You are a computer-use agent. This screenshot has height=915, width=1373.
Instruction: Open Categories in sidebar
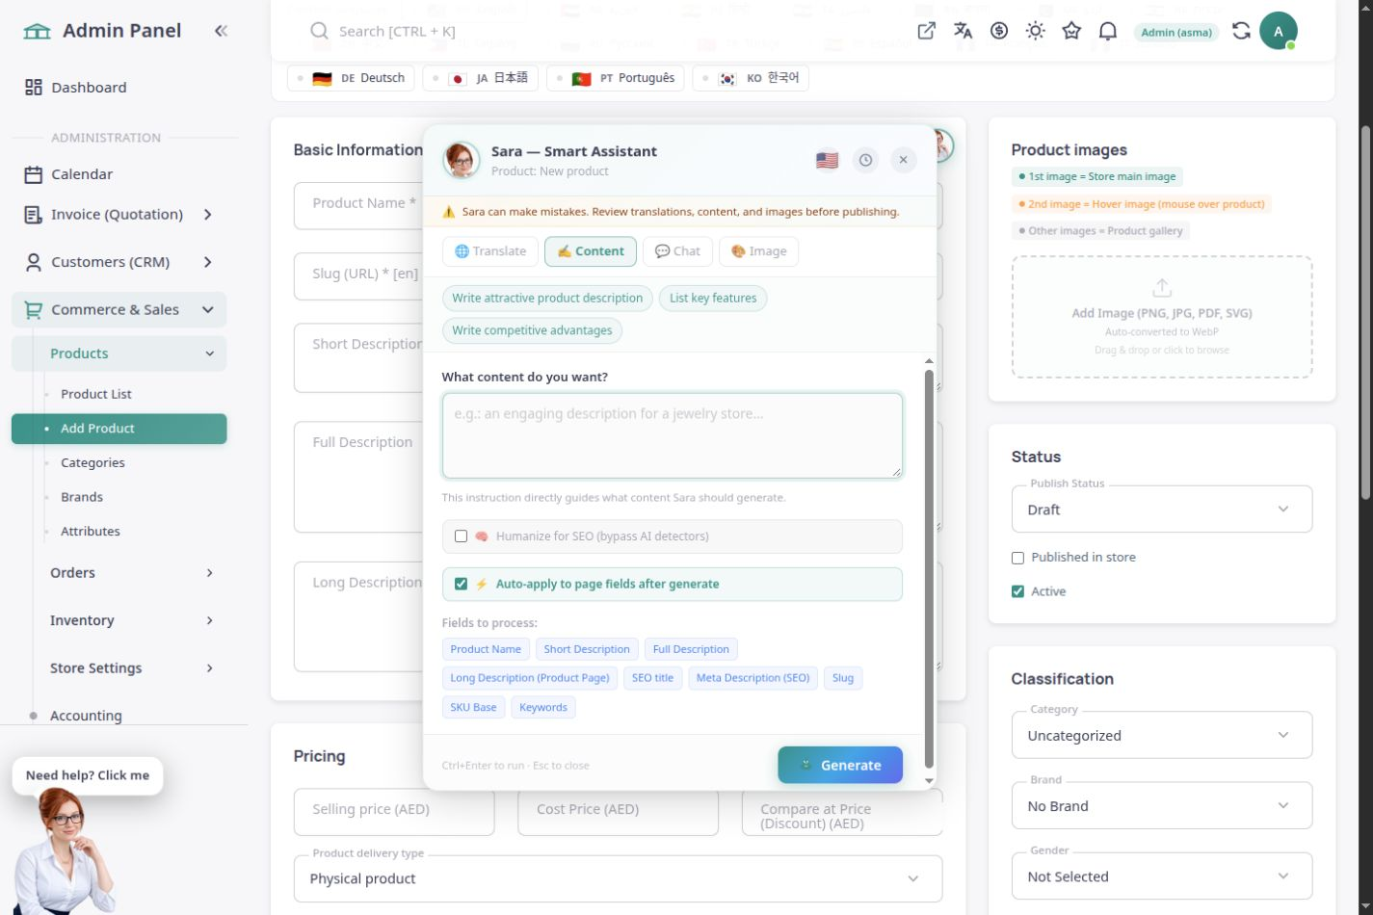point(92,463)
